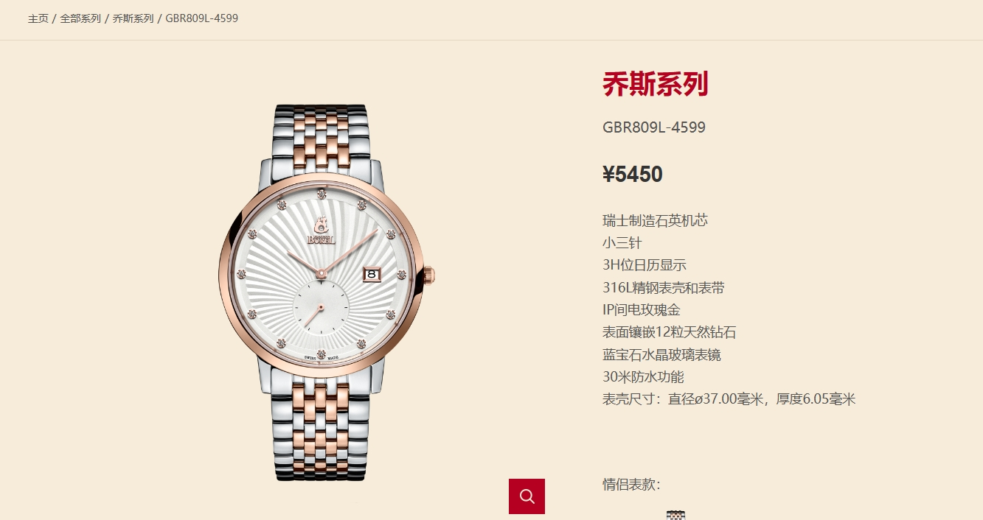Click the rose gold crown of the watch

pyautogui.click(x=429, y=275)
